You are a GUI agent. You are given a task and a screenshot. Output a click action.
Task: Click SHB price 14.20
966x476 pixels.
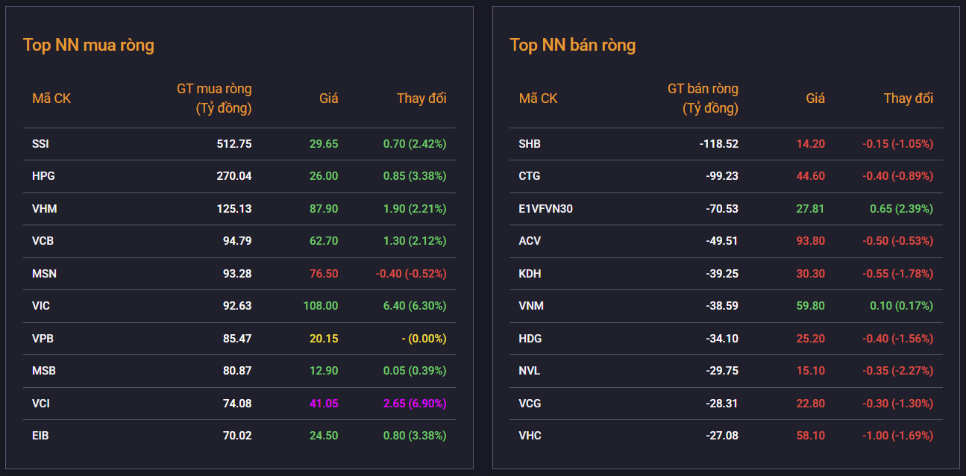coord(811,144)
